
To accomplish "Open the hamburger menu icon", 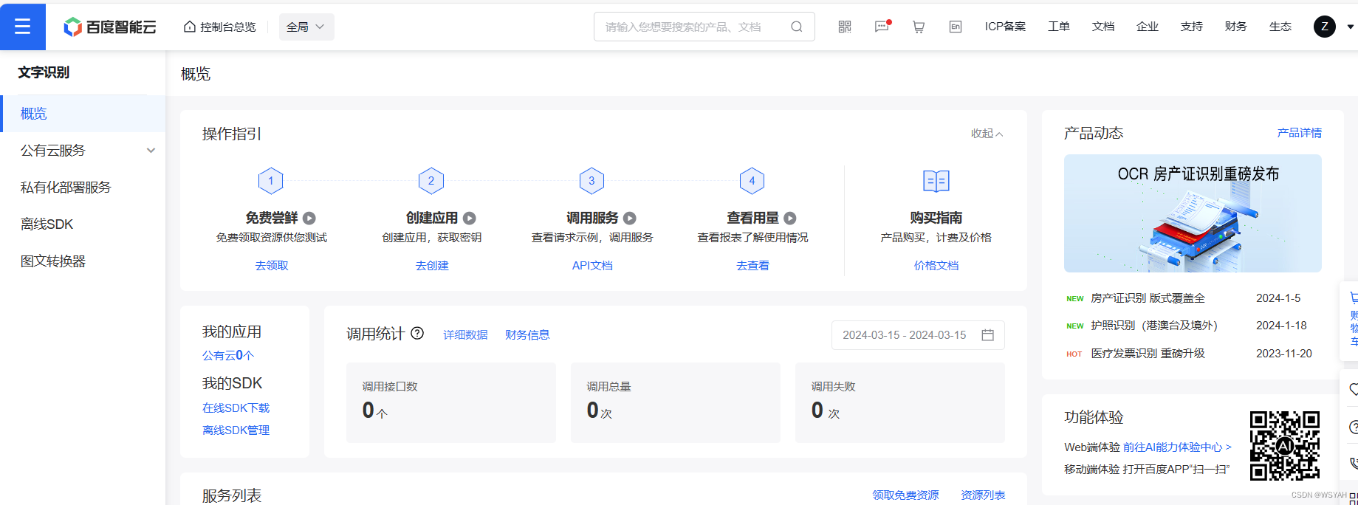I will (23, 27).
